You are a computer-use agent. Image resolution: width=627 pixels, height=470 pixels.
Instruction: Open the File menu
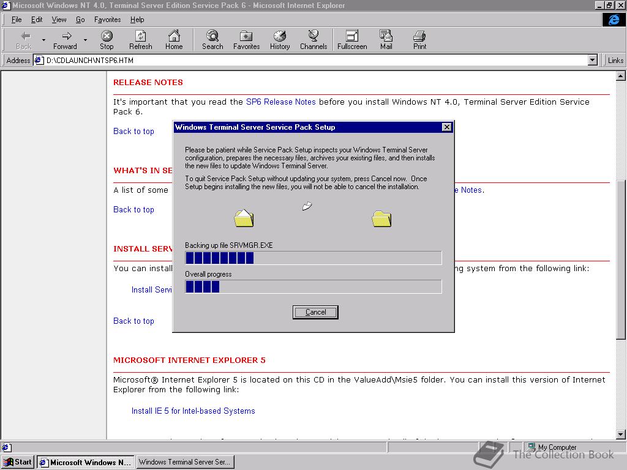coord(17,20)
